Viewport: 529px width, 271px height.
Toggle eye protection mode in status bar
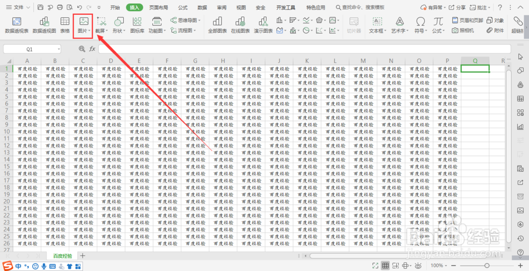(418, 266)
